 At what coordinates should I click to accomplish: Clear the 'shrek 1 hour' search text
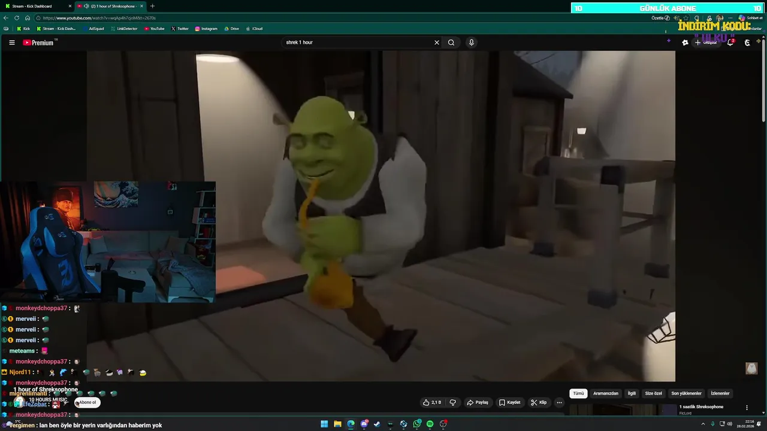437,43
